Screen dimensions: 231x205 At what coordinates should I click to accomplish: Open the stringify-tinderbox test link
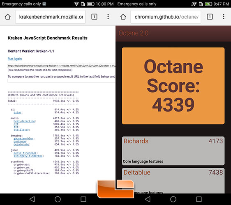tap(28, 156)
